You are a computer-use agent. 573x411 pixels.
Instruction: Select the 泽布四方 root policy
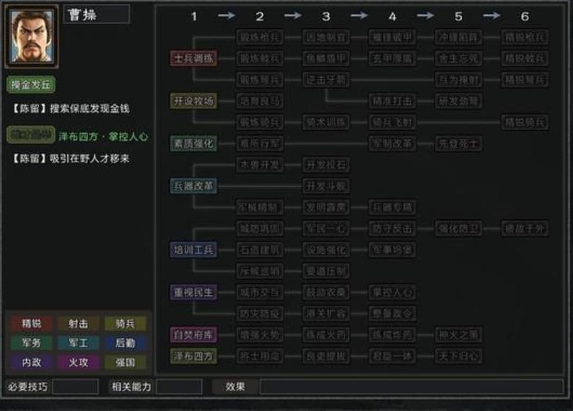[193, 356]
